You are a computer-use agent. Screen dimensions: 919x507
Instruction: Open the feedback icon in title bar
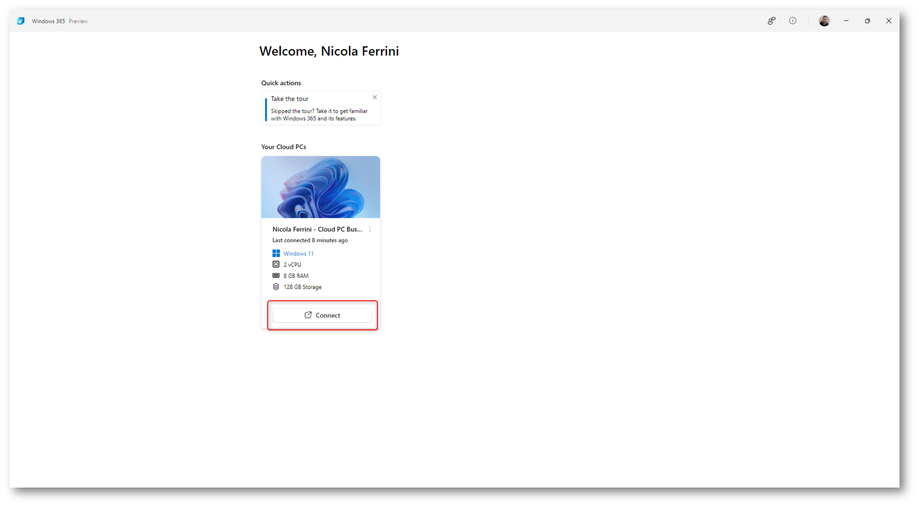click(771, 21)
